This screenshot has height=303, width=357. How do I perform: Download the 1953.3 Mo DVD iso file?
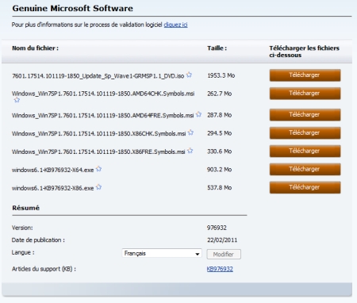[x=305, y=75]
